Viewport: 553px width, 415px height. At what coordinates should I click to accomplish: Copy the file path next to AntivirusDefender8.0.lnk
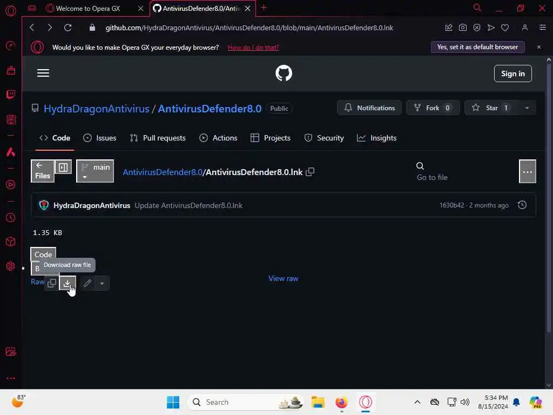click(x=310, y=172)
